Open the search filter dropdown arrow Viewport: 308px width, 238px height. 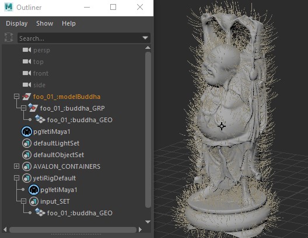point(145,38)
